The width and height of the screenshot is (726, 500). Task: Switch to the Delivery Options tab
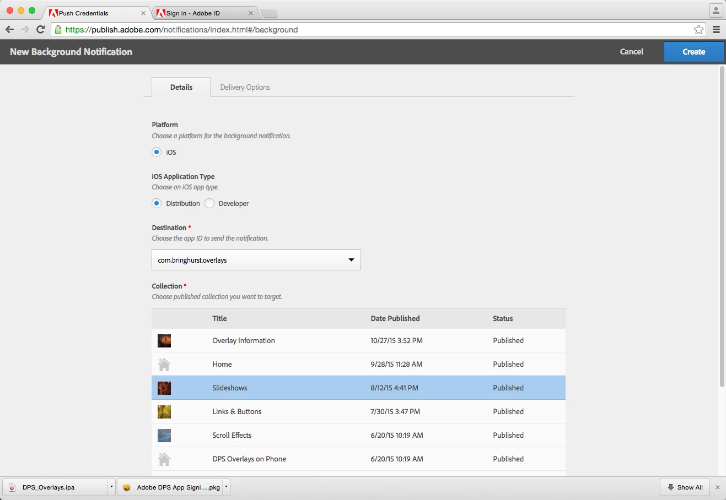coord(245,87)
